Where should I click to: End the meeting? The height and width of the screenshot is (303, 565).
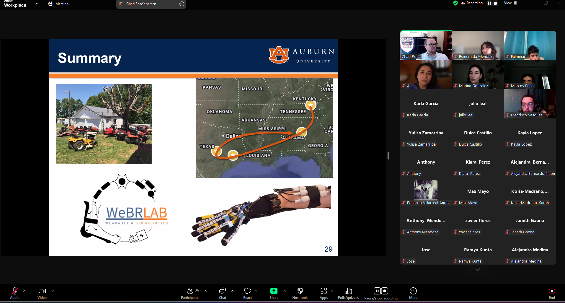coord(552,293)
